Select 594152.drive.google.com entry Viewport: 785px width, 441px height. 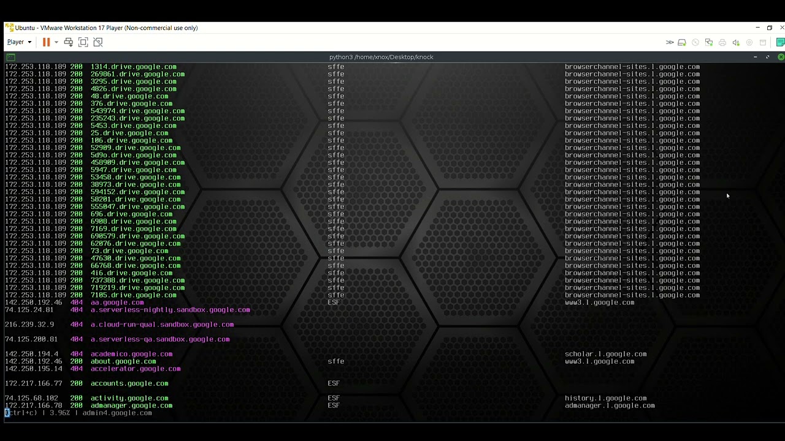click(137, 192)
